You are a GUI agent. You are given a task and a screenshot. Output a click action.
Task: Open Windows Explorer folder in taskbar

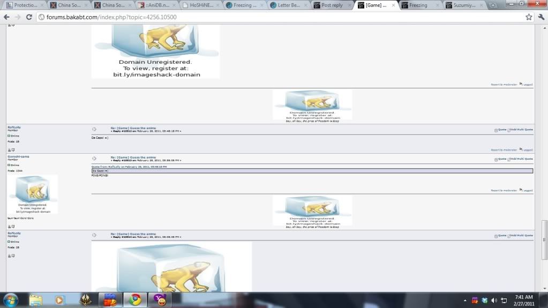(x=36, y=299)
